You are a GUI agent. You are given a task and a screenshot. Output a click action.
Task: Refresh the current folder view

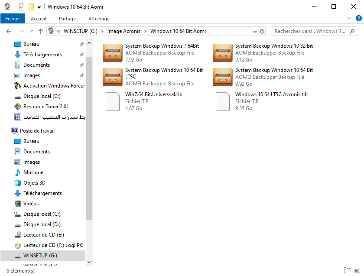262,31
